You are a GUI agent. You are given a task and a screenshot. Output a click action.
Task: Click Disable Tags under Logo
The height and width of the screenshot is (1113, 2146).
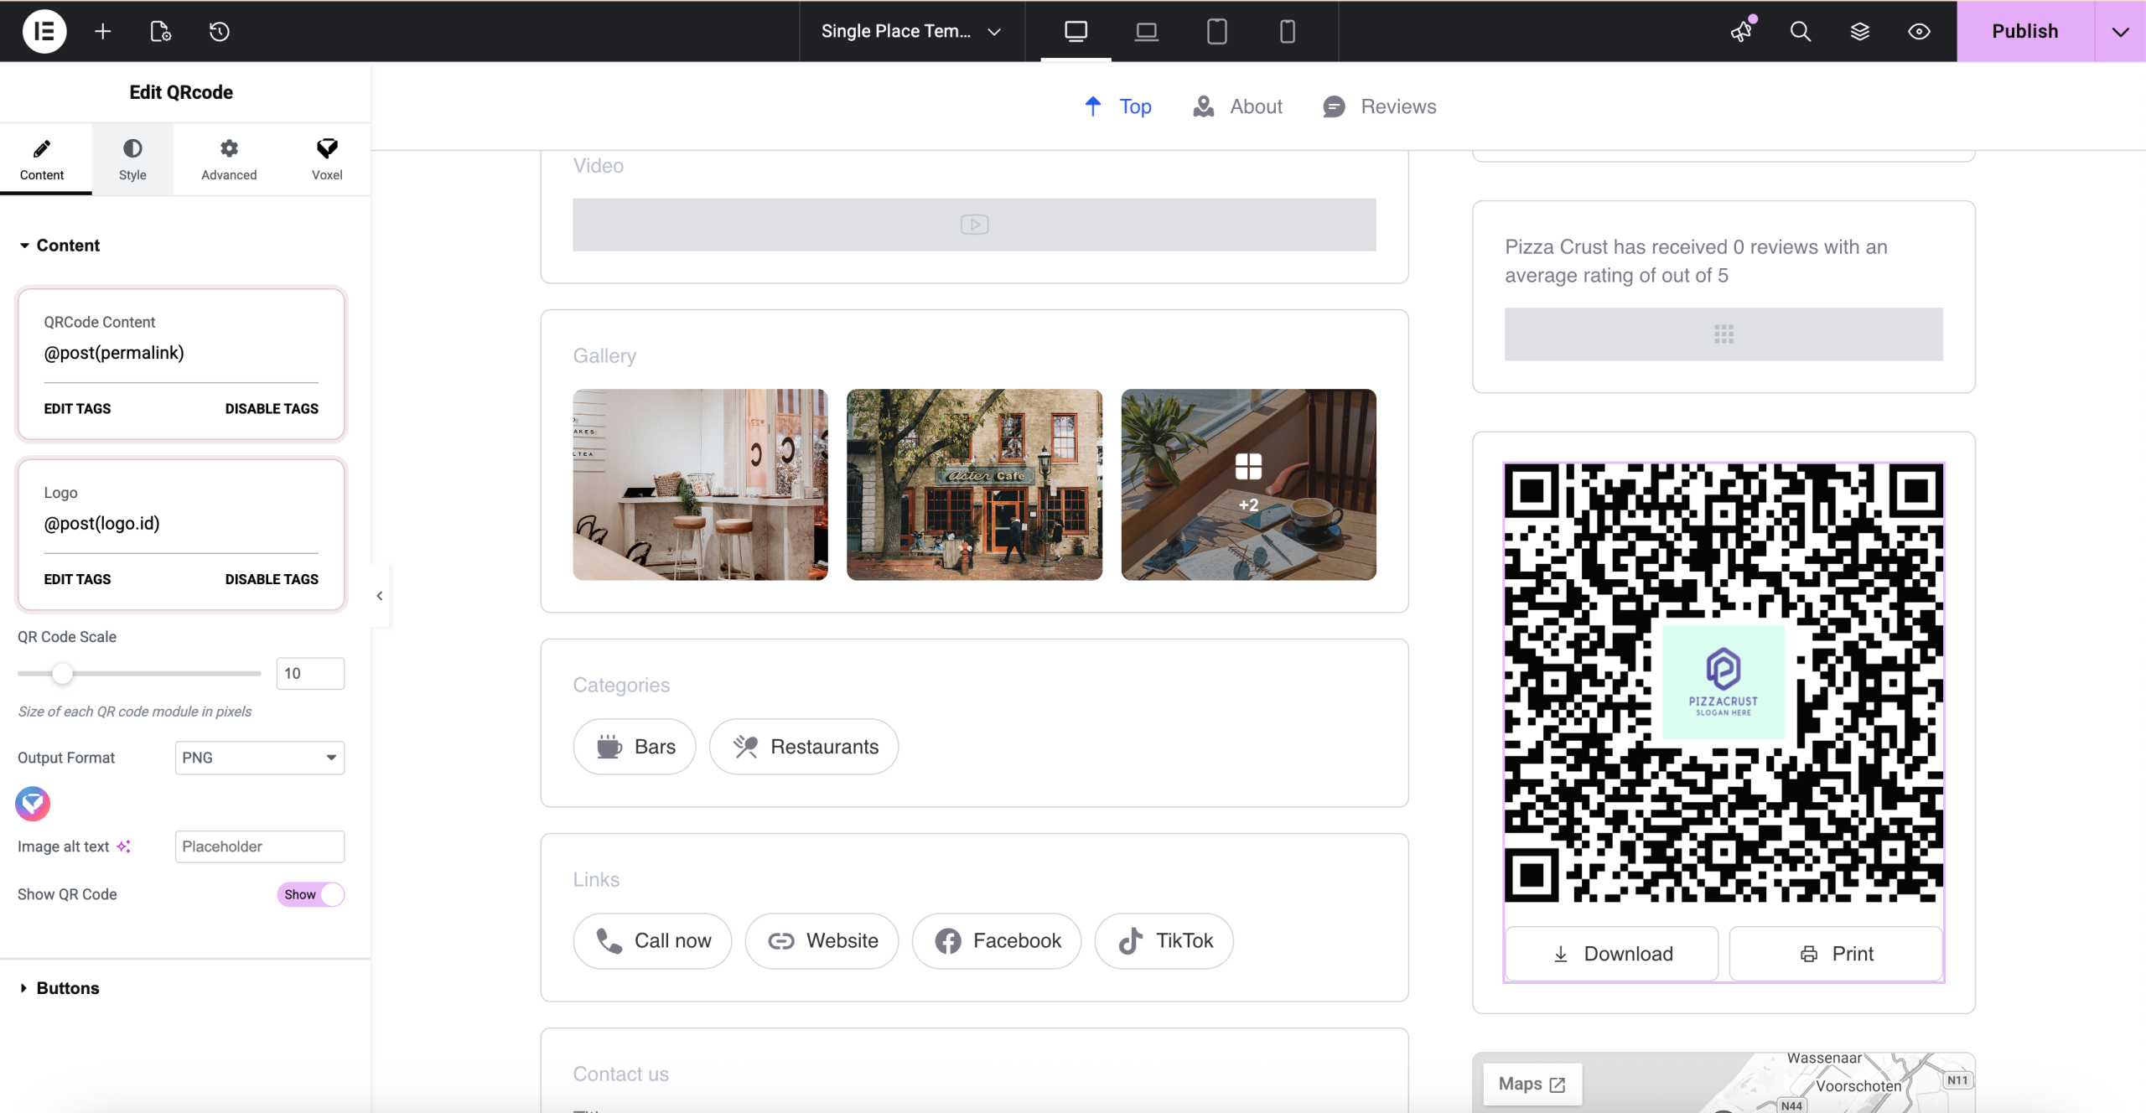point(272,579)
